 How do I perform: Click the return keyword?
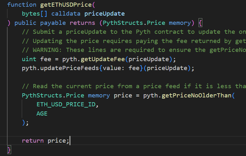coord(33,140)
